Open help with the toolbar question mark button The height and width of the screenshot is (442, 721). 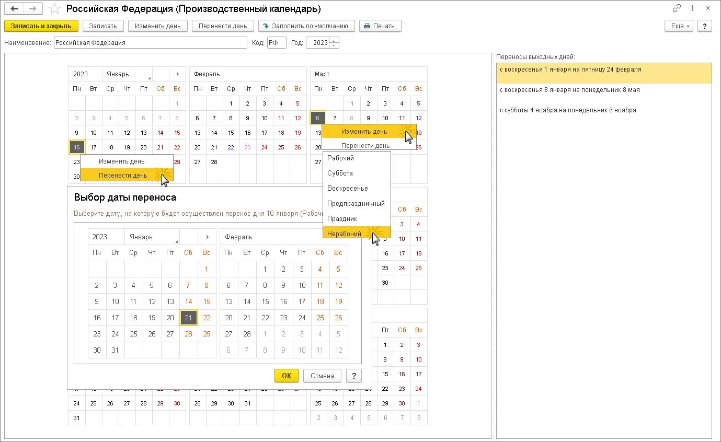pyautogui.click(x=705, y=26)
